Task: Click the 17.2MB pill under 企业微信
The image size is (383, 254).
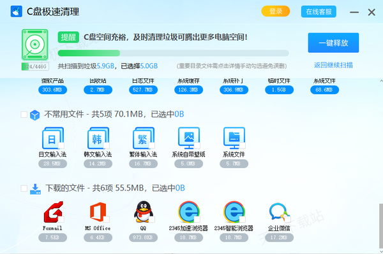Action: 279,237
